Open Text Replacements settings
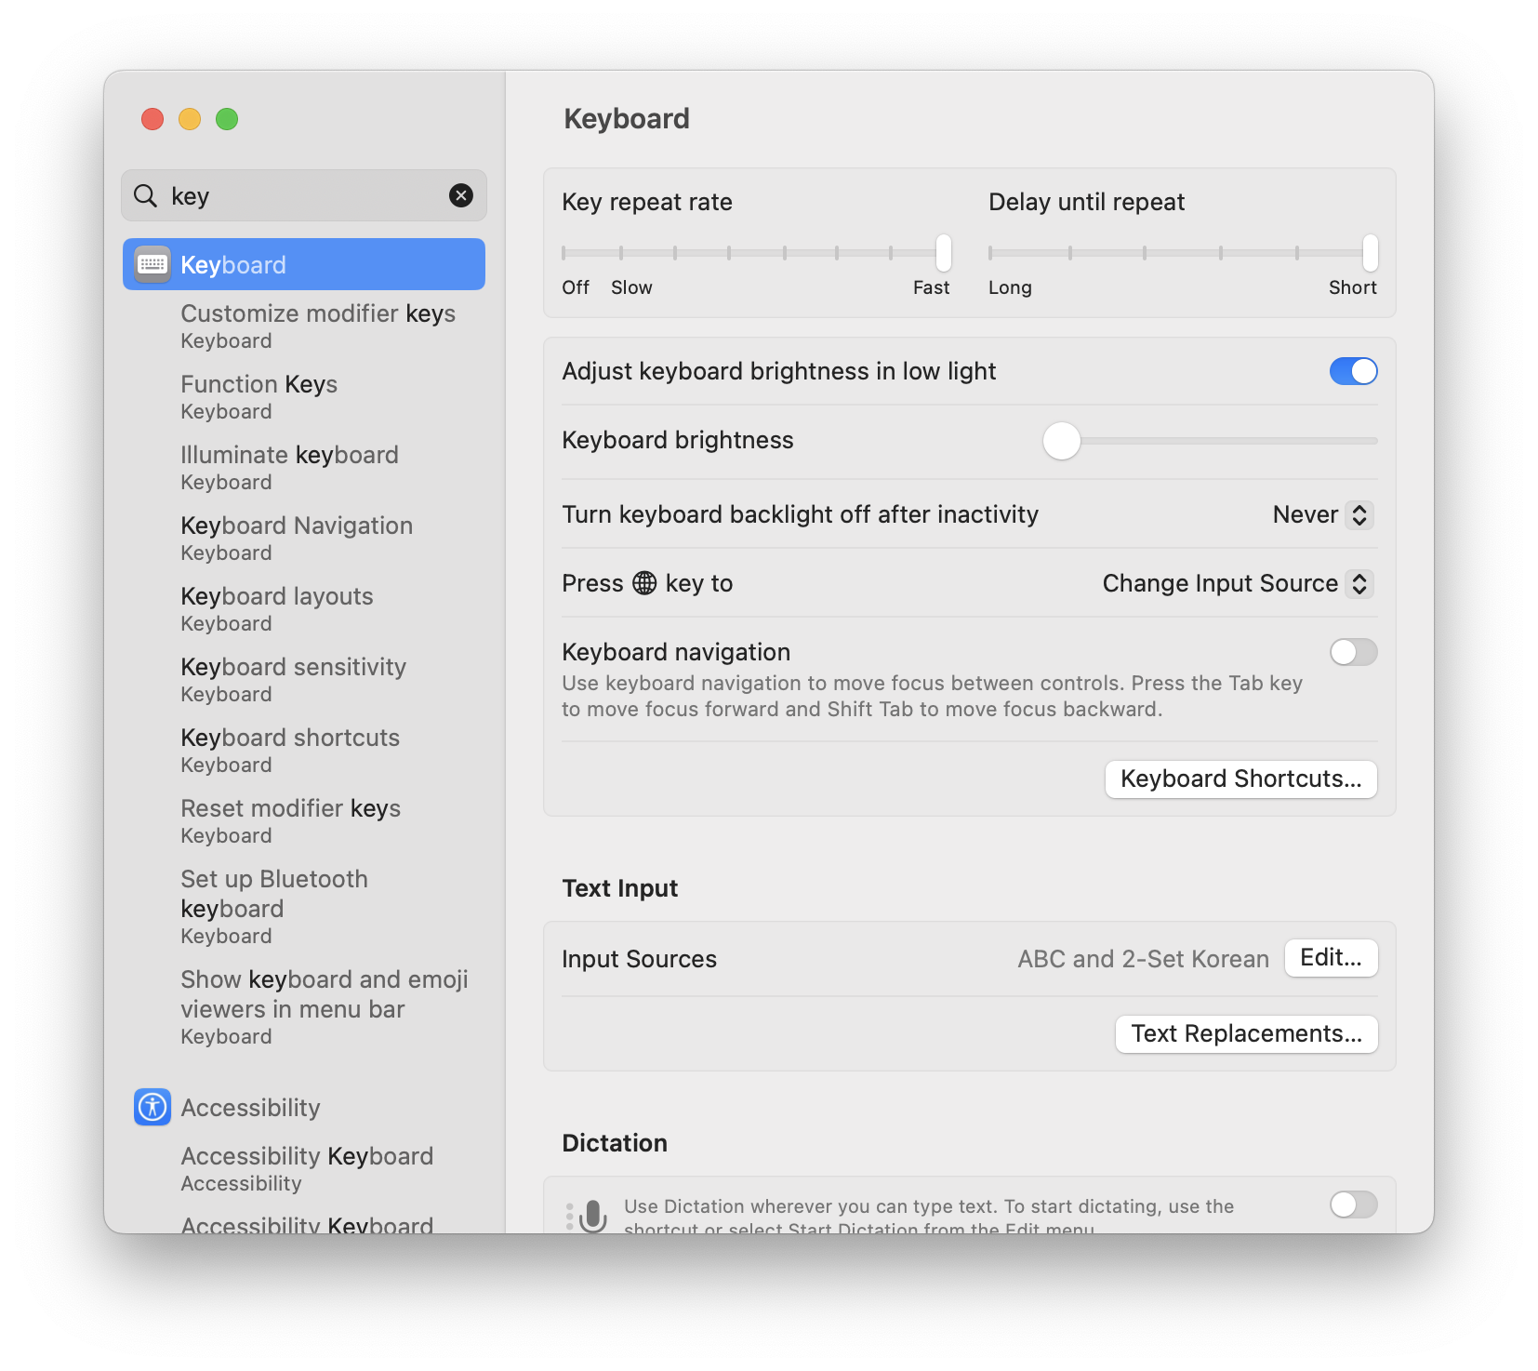The image size is (1538, 1371). pos(1246,1033)
